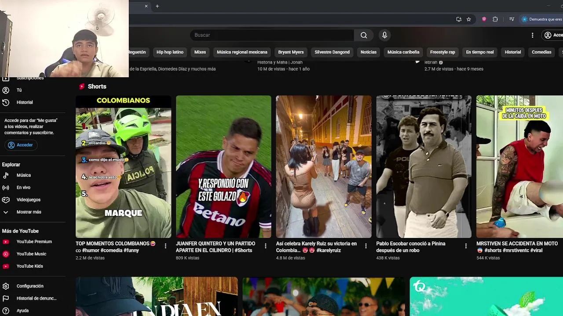Play the Juanfer Quintero golazo short
563x316 pixels.
(x=223, y=167)
